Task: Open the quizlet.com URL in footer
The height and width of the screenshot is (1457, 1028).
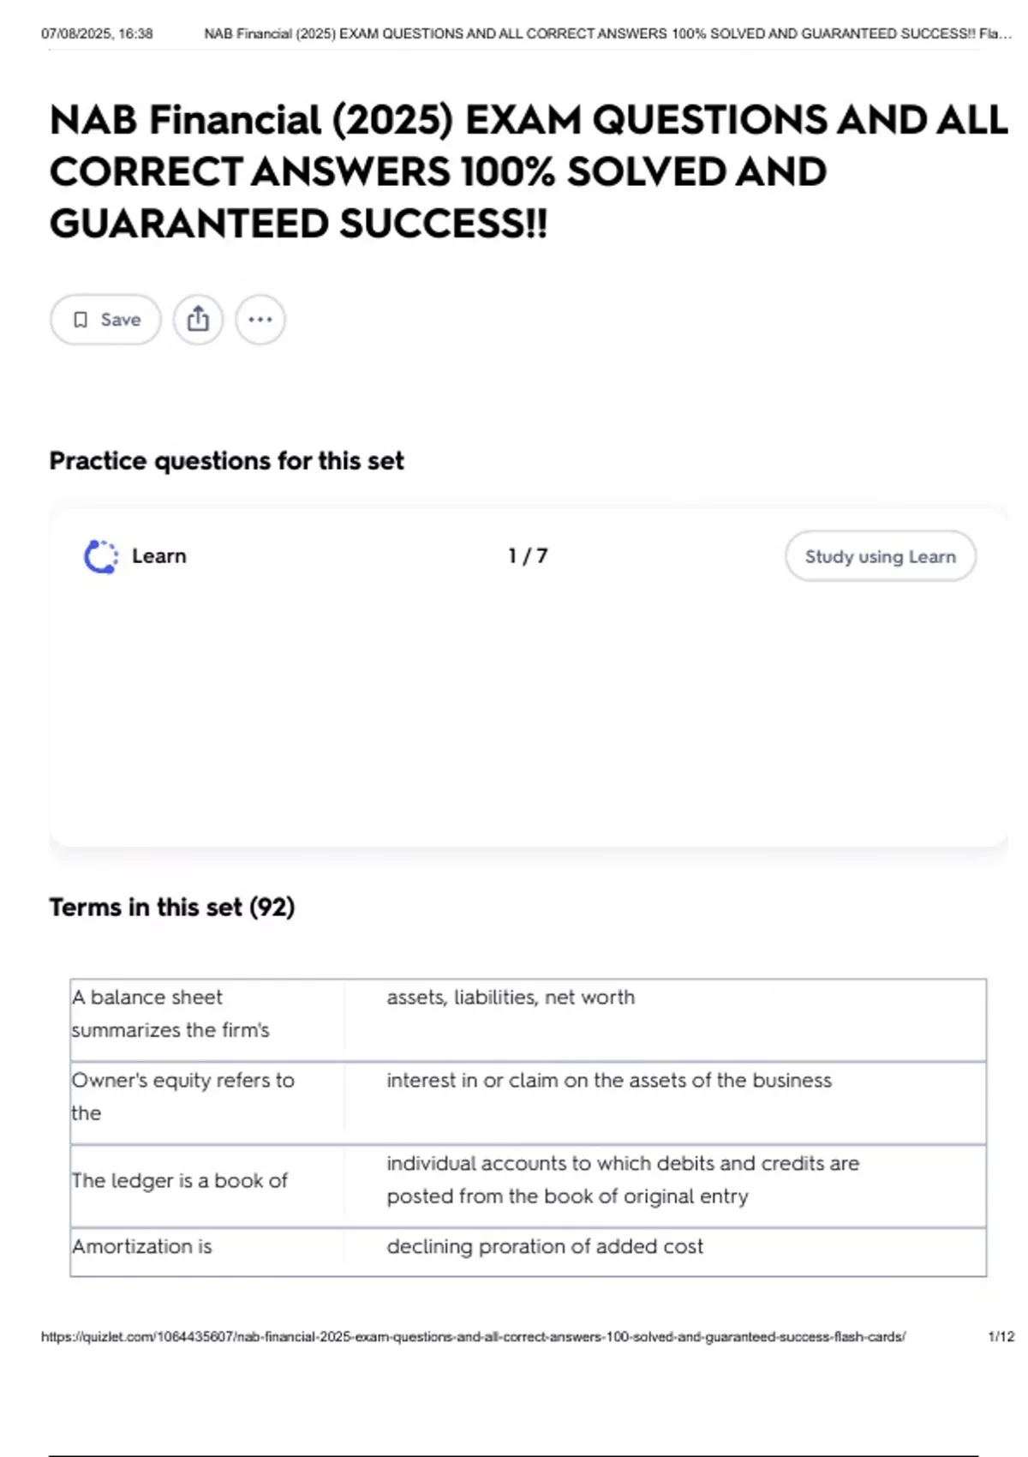Action: pos(473,1336)
